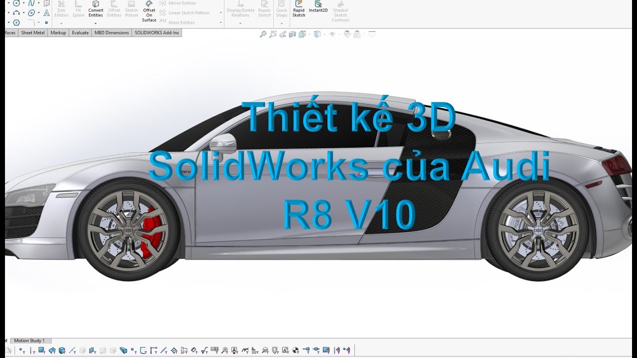Expand Display/Delete Relations dropdown arrow
Image resolution: width=637 pixels, height=358 pixels.
click(240, 23)
